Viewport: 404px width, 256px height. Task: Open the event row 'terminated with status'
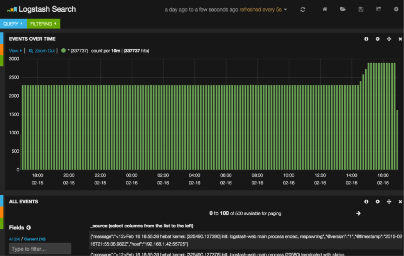246,253
